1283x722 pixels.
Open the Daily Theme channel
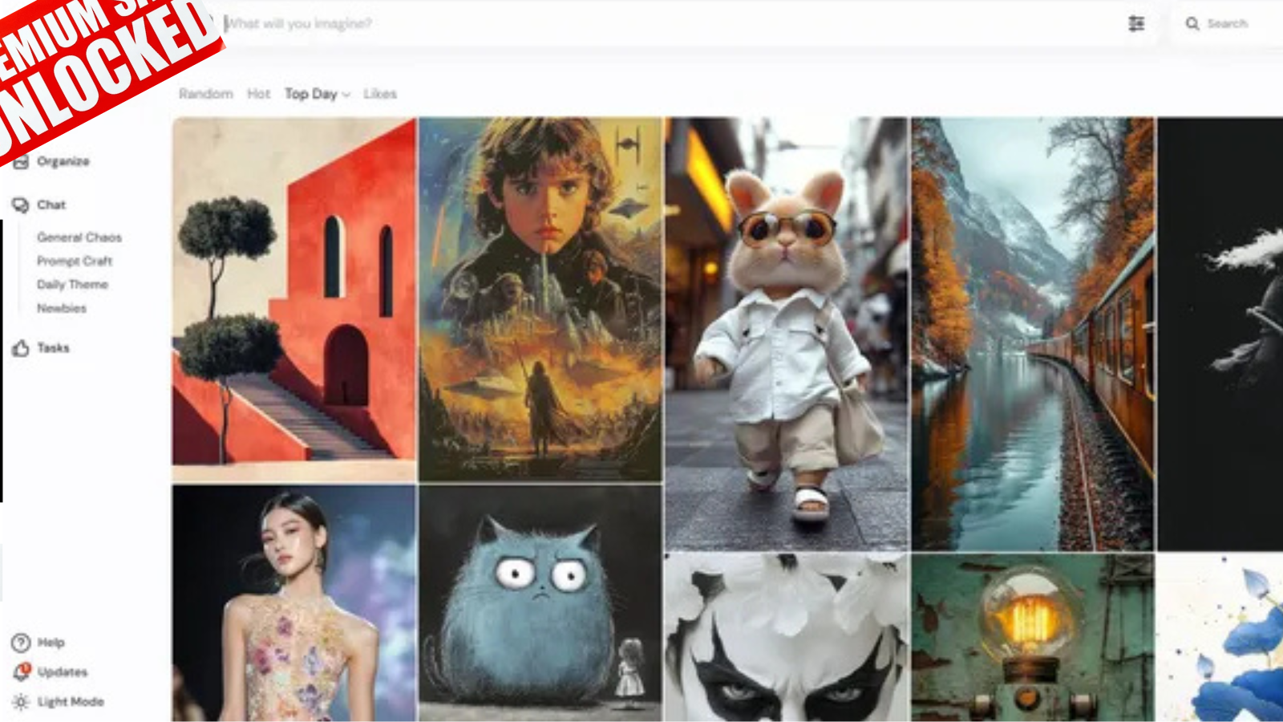[x=71, y=284]
